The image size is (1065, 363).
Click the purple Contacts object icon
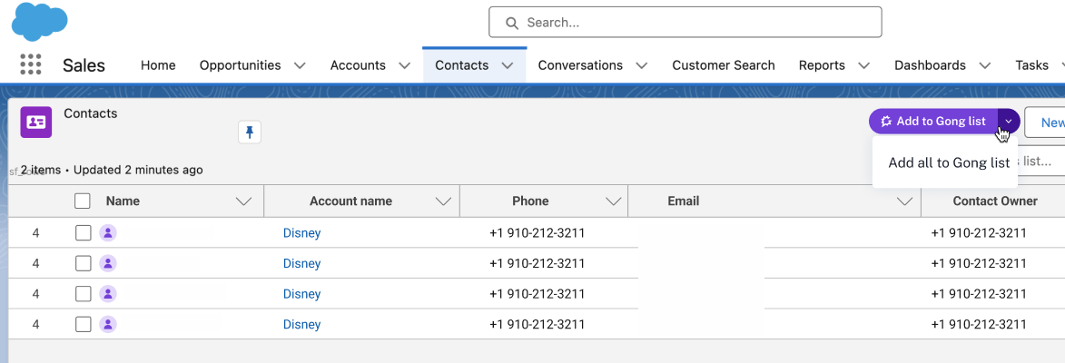point(36,123)
